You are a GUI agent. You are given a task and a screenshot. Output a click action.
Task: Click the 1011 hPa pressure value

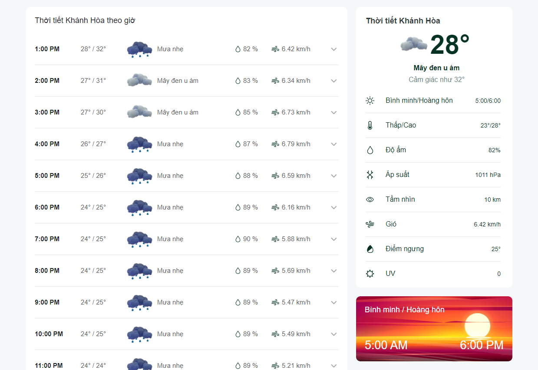[x=488, y=175]
